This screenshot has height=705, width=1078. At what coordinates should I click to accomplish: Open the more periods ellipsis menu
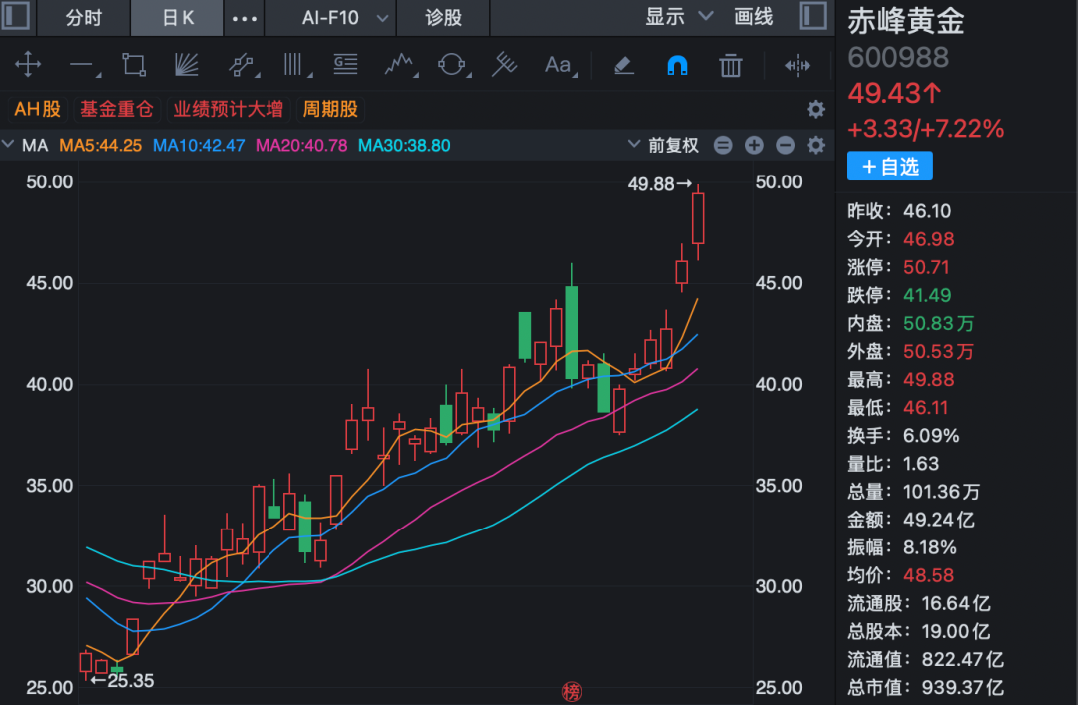point(245,19)
